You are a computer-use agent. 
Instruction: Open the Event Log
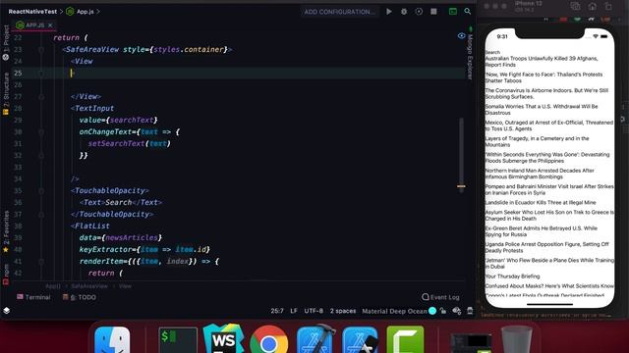pos(440,297)
